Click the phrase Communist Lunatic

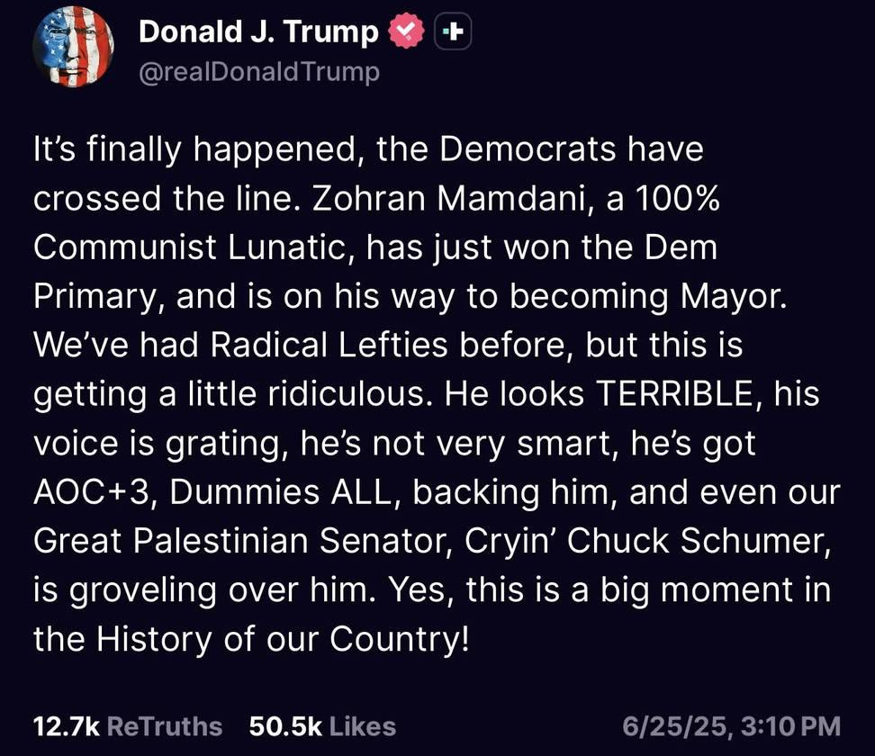(x=190, y=247)
